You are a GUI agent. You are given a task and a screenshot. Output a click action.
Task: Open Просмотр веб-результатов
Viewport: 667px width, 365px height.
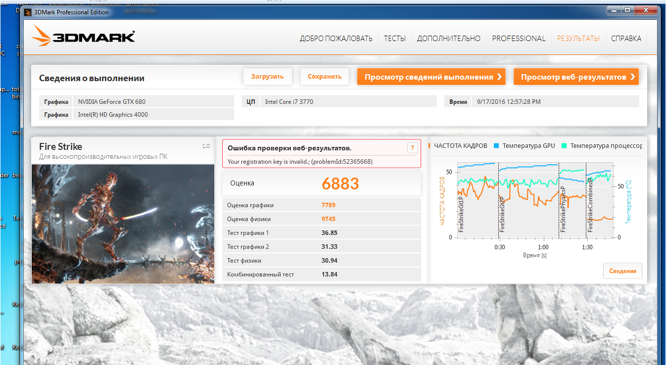576,77
